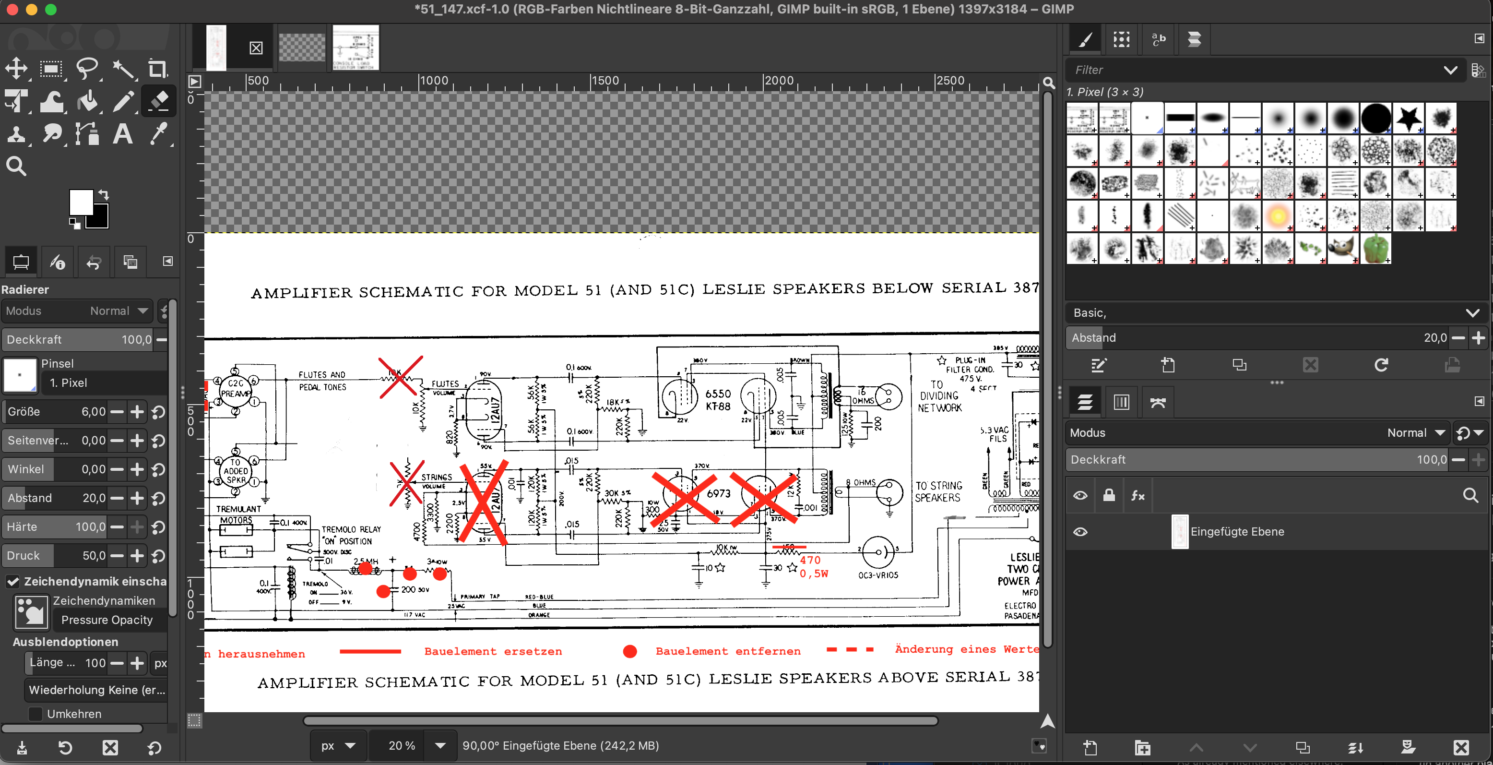Switch to the Channels tab
This screenshot has height=765, width=1493.
1122,403
